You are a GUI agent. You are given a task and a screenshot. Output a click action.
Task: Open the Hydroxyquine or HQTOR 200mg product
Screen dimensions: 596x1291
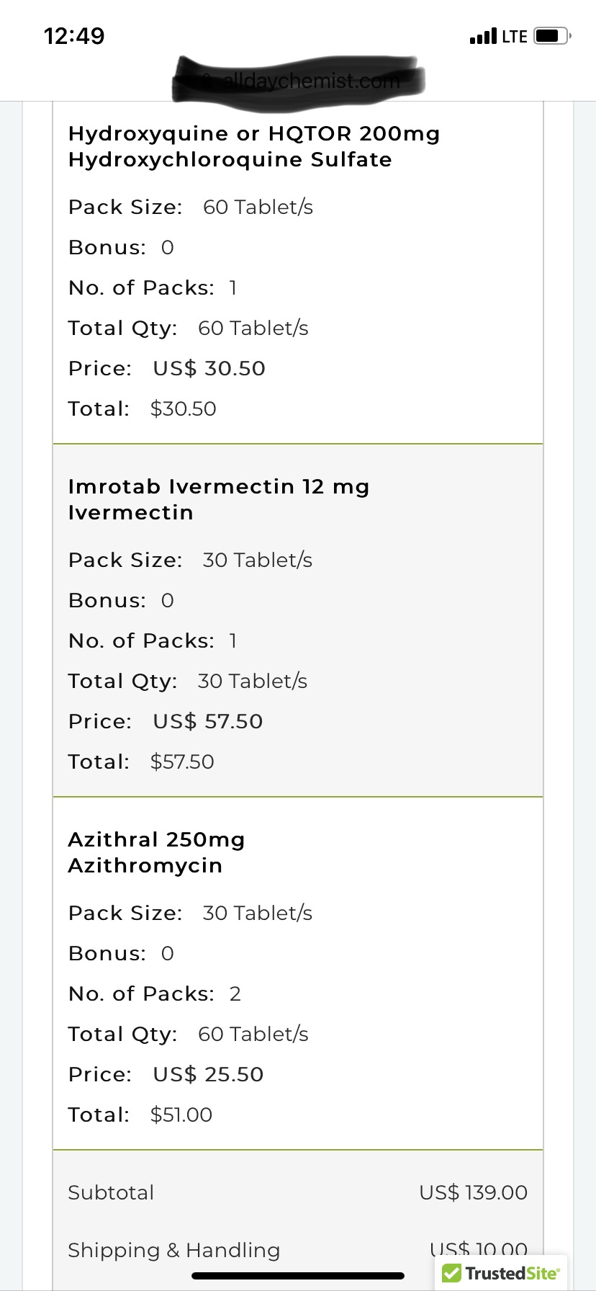click(253, 134)
